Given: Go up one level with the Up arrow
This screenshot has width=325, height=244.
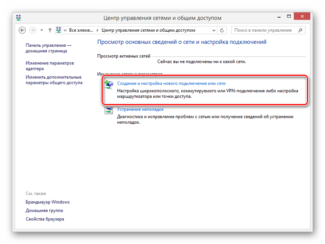Looking at the screenshot, I should [50, 30].
